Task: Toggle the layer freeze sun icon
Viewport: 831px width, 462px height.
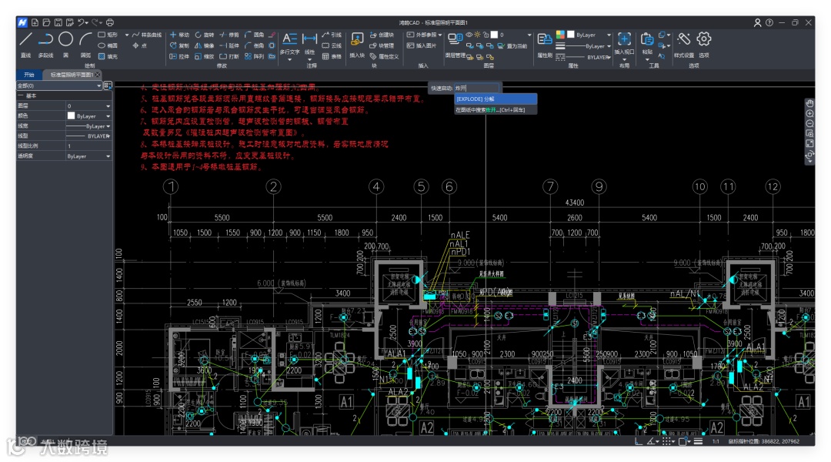Action: tap(477, 35)
